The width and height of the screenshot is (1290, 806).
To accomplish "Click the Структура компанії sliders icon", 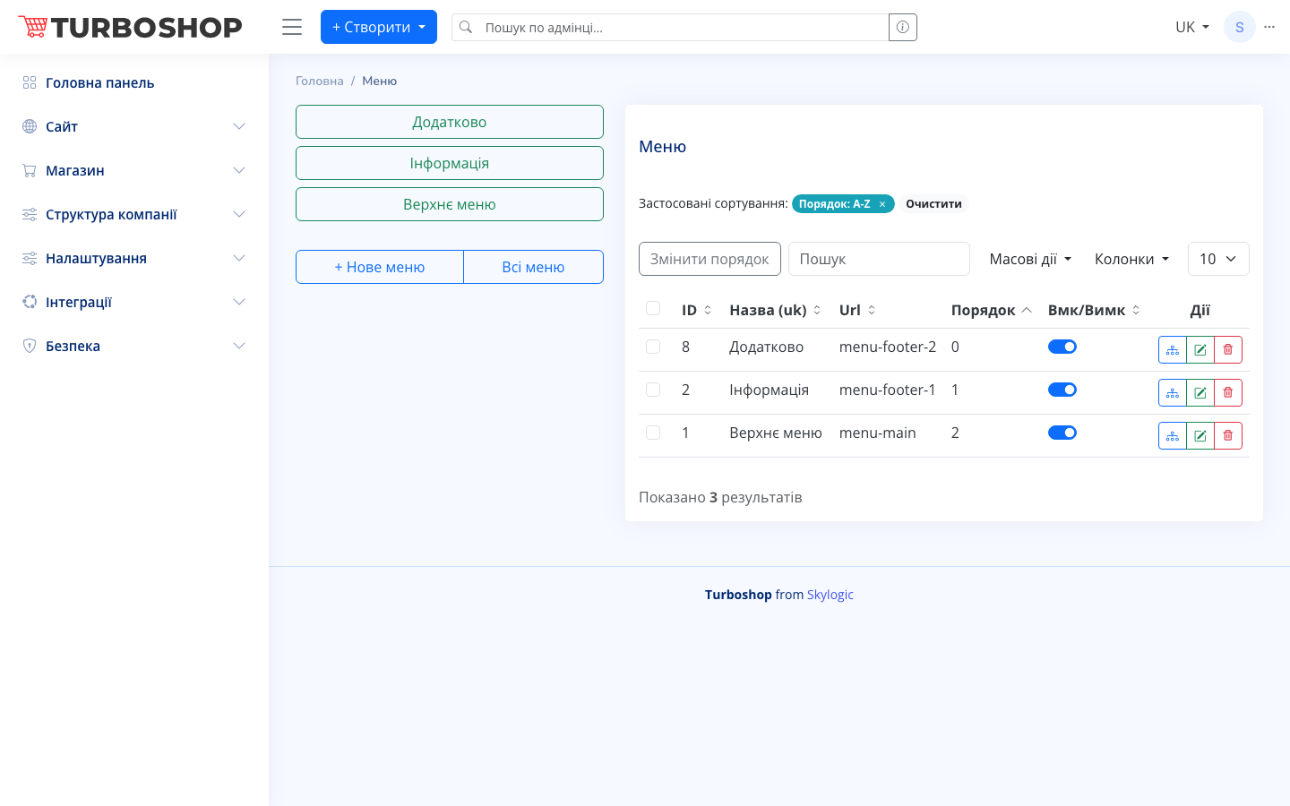I will (30, 214).
